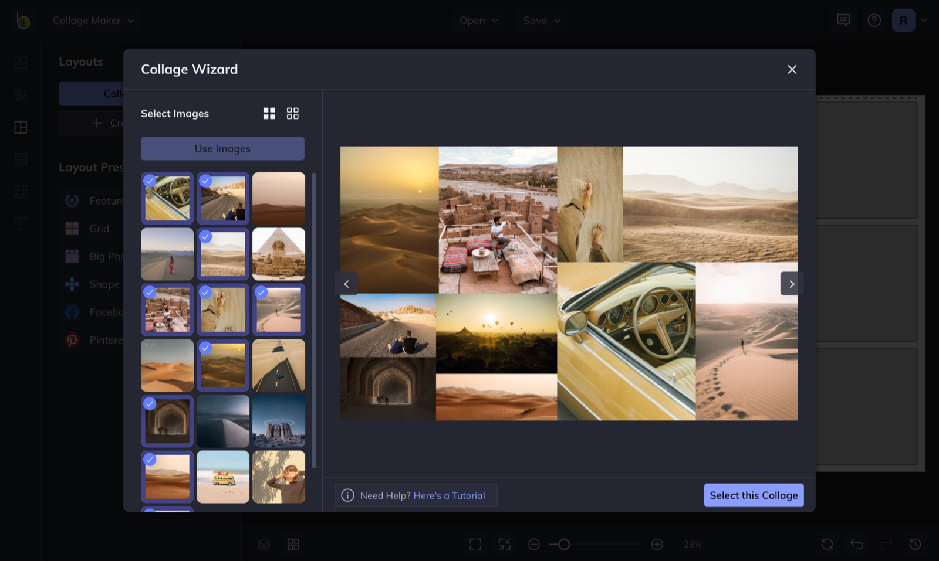The height and width of the screenshot is (561, 939).
Task: Expand the Save dropdown menu
Action: (541, 21)
